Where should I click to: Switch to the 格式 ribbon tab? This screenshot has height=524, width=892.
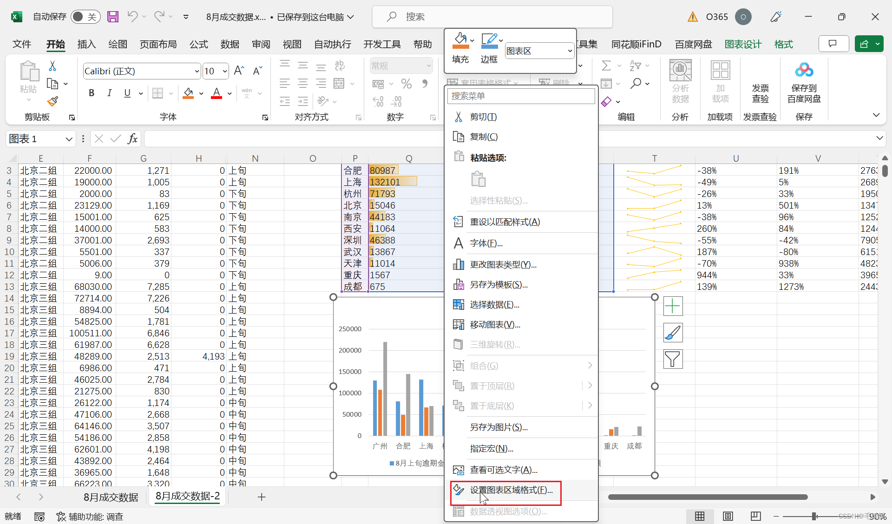coord(783,44)
